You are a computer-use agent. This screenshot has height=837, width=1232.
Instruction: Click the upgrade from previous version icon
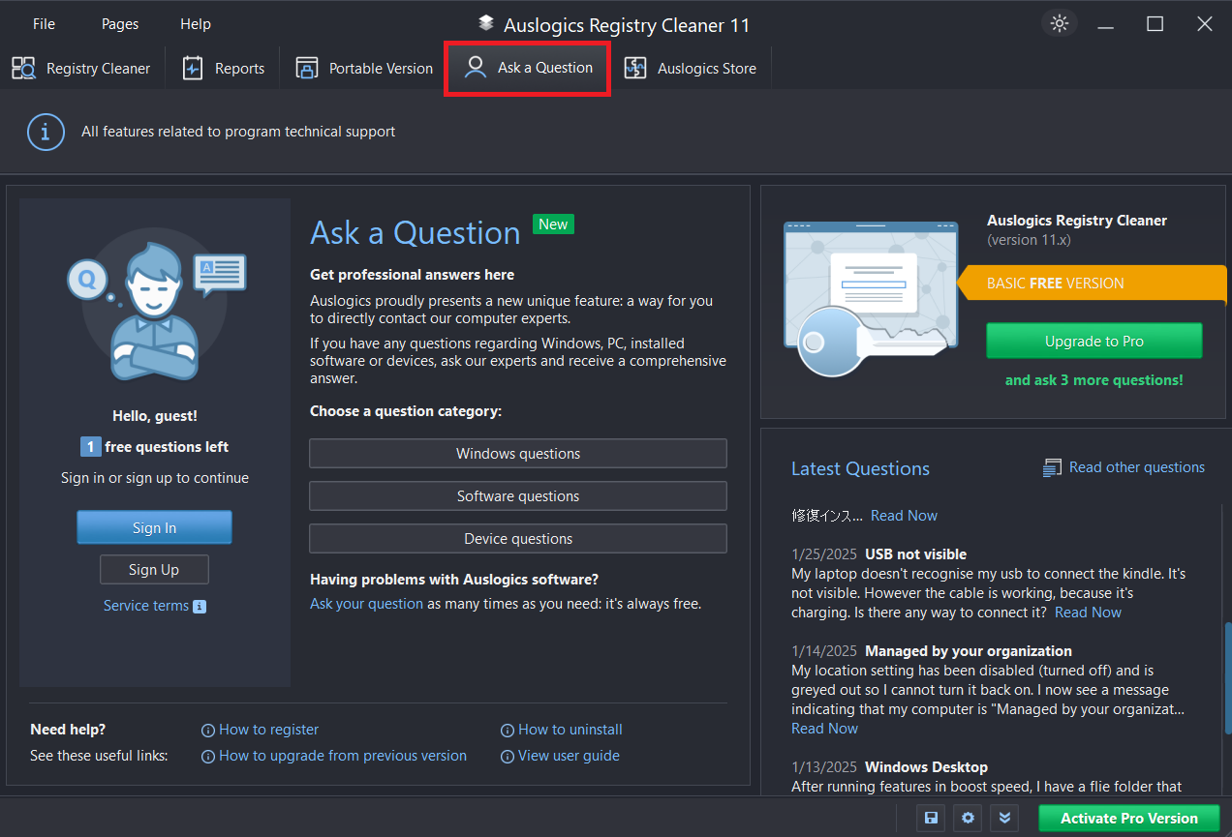208,757
